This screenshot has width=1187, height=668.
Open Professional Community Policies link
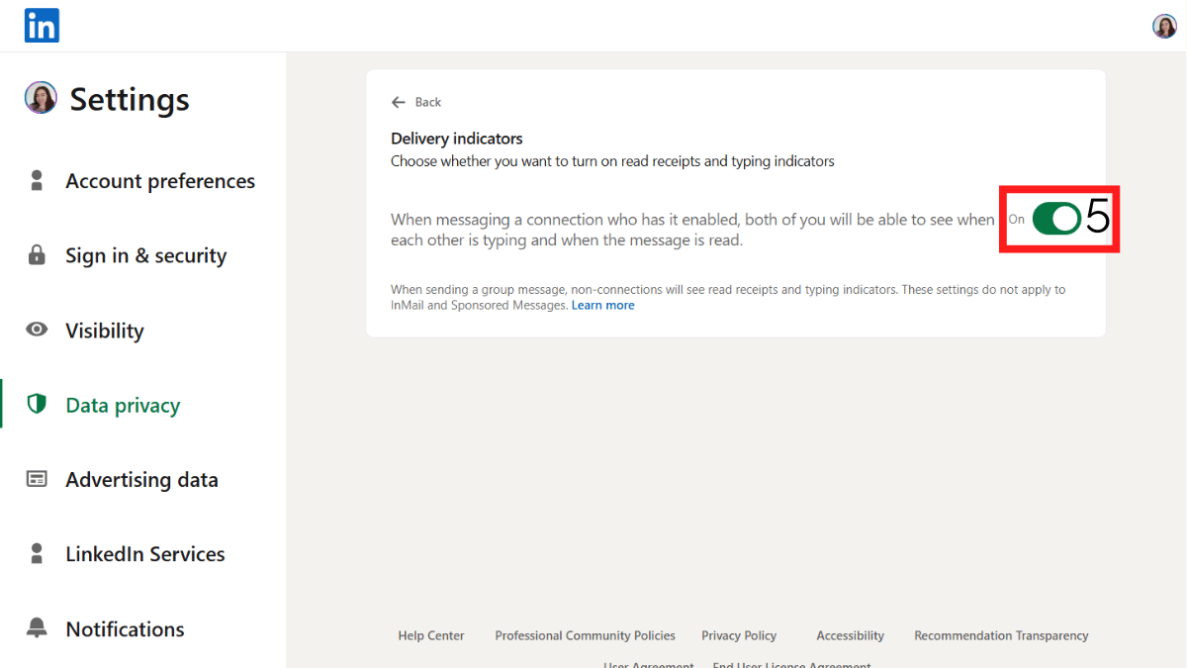pos(586,635)
